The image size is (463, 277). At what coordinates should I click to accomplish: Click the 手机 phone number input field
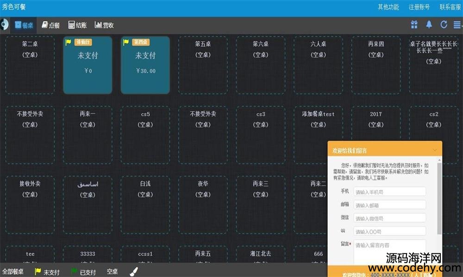tap(390, 192)
